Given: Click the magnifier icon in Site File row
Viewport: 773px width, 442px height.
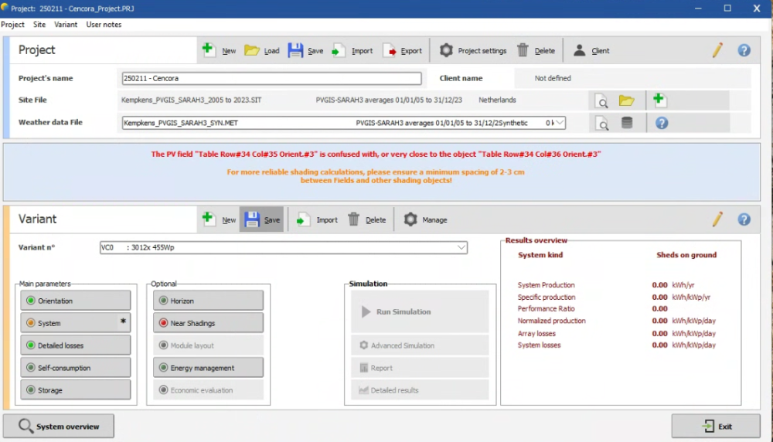Looking at the screenshot, I should click(601, 100).
